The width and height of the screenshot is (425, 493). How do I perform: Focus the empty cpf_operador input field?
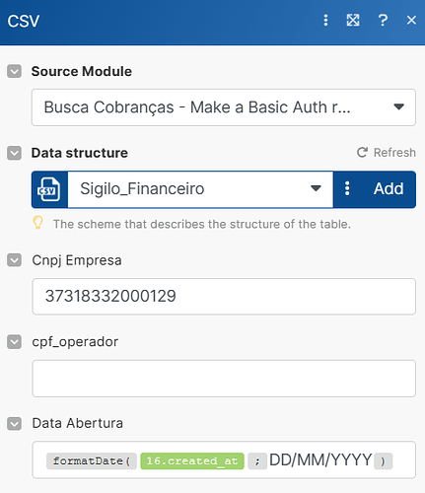pos(224,379)
